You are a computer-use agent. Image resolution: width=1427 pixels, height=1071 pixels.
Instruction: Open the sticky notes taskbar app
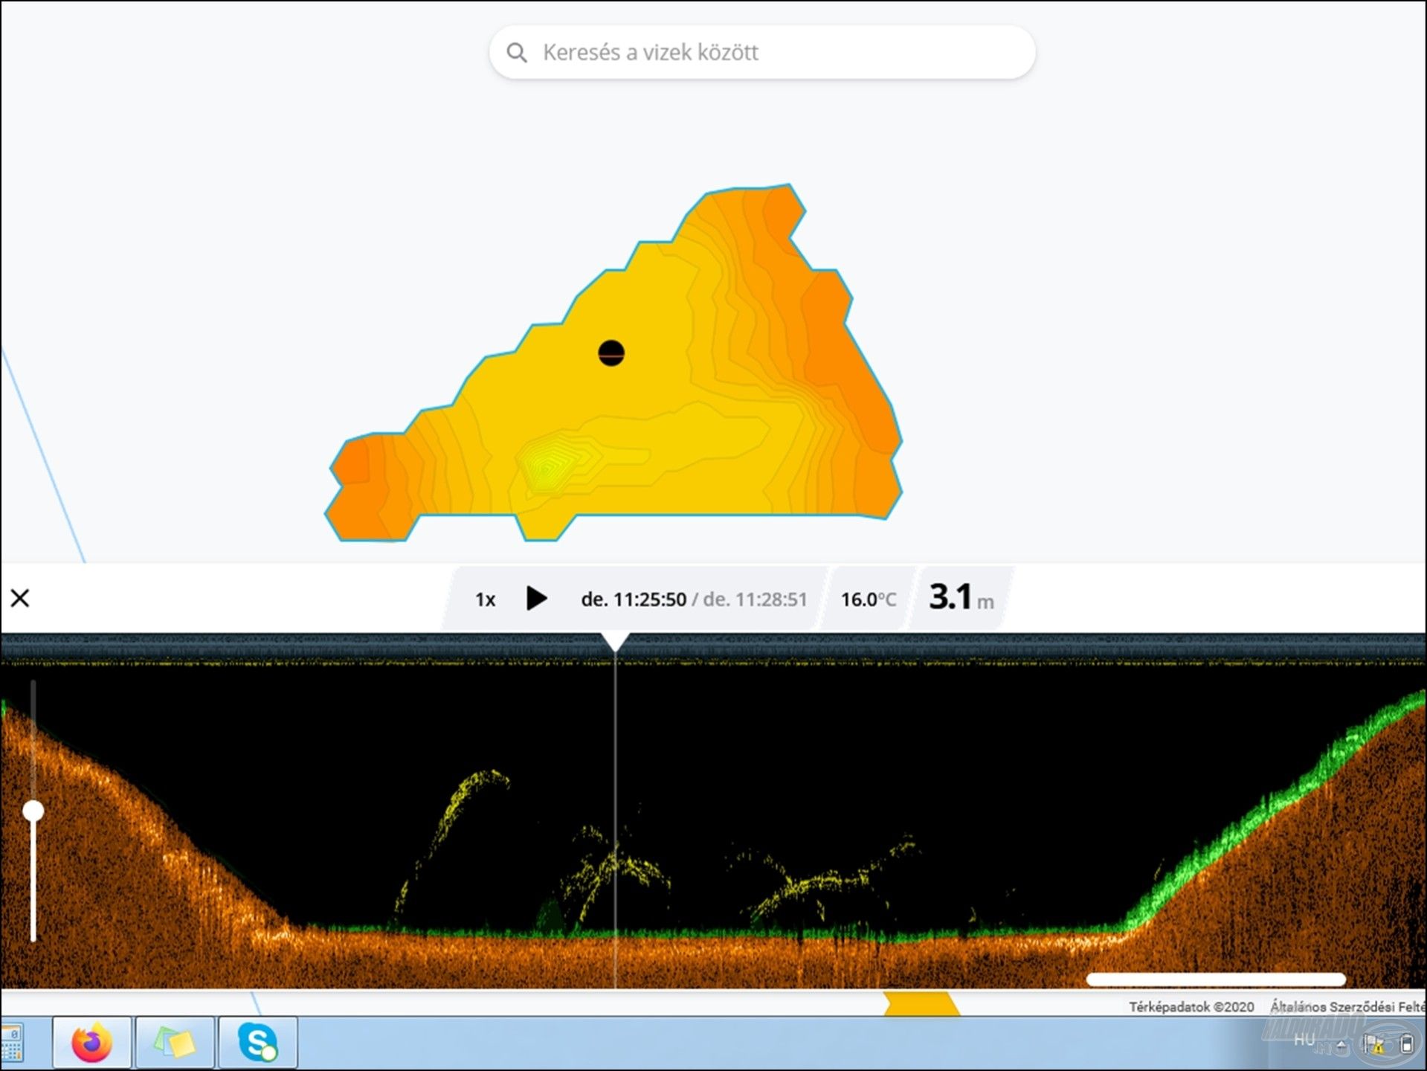pos(175,1043)
